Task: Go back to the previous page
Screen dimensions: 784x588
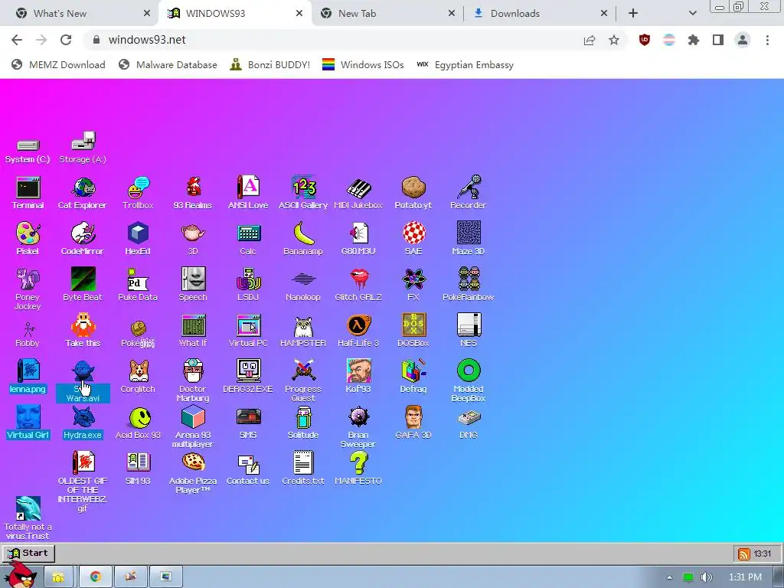Action: coord(17,40)
